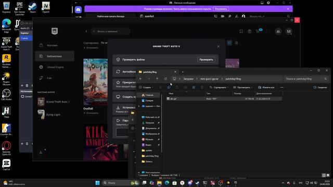This screenshot has height=187, width=333.
Task: Show hidden system tray icons
Action: (283, 183)
